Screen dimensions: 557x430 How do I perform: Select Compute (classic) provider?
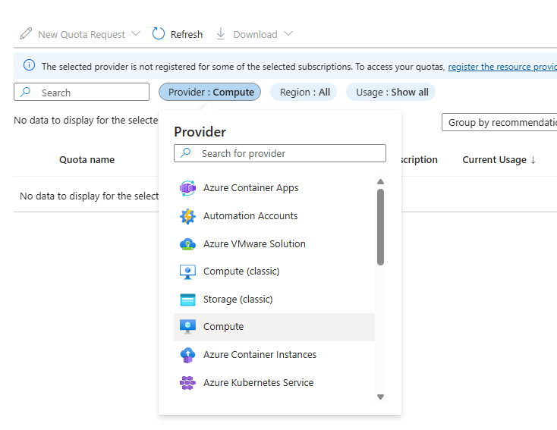pos(274,271)
